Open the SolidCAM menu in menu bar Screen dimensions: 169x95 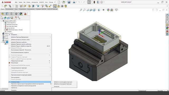pyautogui.click(x=41, y=2)
